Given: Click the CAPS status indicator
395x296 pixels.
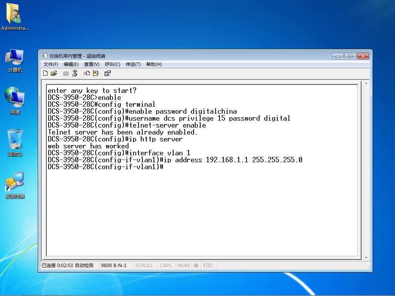Looking at the screenshot, I should pyautogui.click(x=166, y=265).
